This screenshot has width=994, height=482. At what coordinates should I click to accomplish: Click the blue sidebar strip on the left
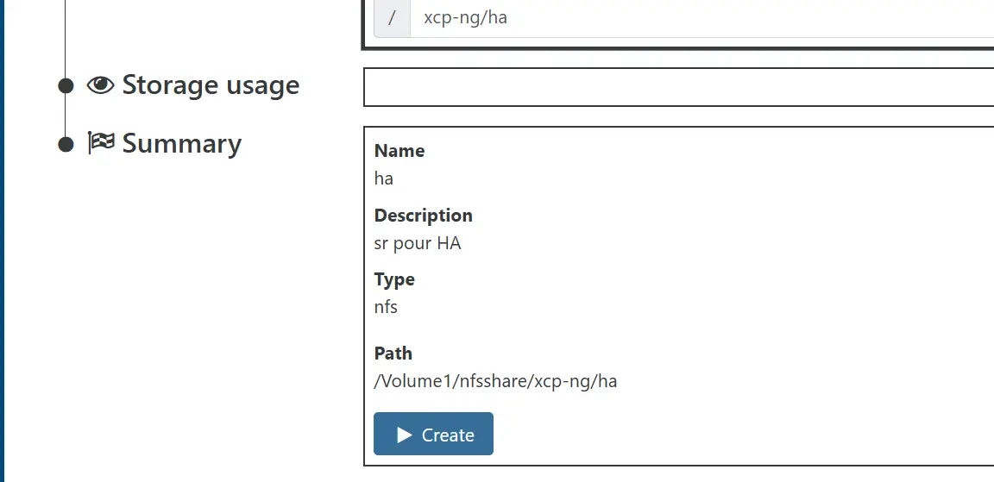coord(2,241)
